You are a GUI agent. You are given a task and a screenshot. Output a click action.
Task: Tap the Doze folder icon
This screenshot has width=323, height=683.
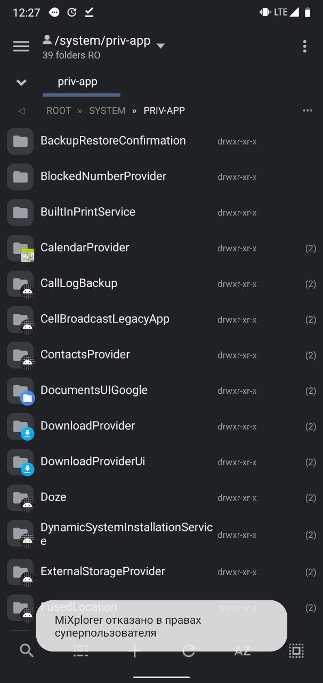click(x=20, y=498)
